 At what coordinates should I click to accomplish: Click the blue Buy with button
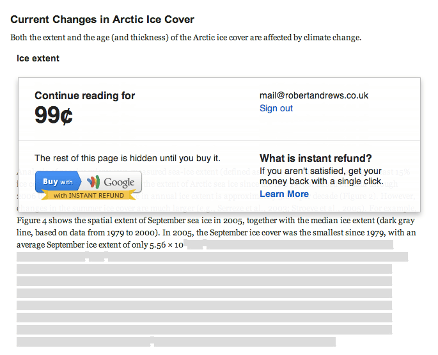coord(58,182)
